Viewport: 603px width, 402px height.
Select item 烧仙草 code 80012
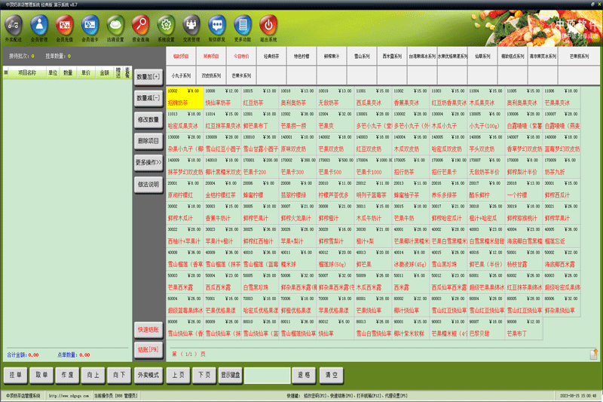[335, 329]
